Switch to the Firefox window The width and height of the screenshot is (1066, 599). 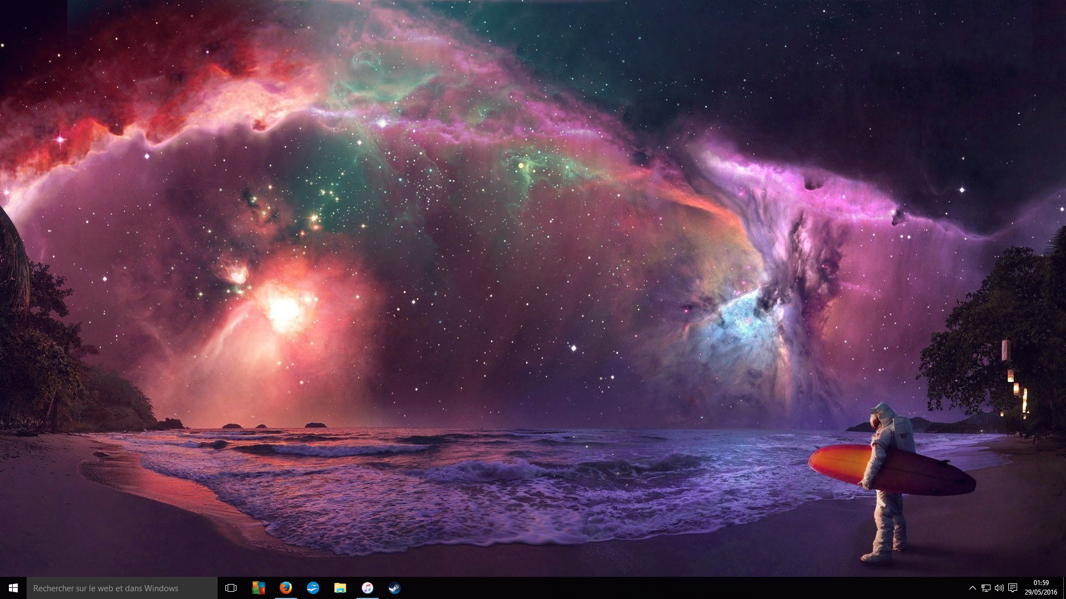pyautogui.click(x=285, y=588)
